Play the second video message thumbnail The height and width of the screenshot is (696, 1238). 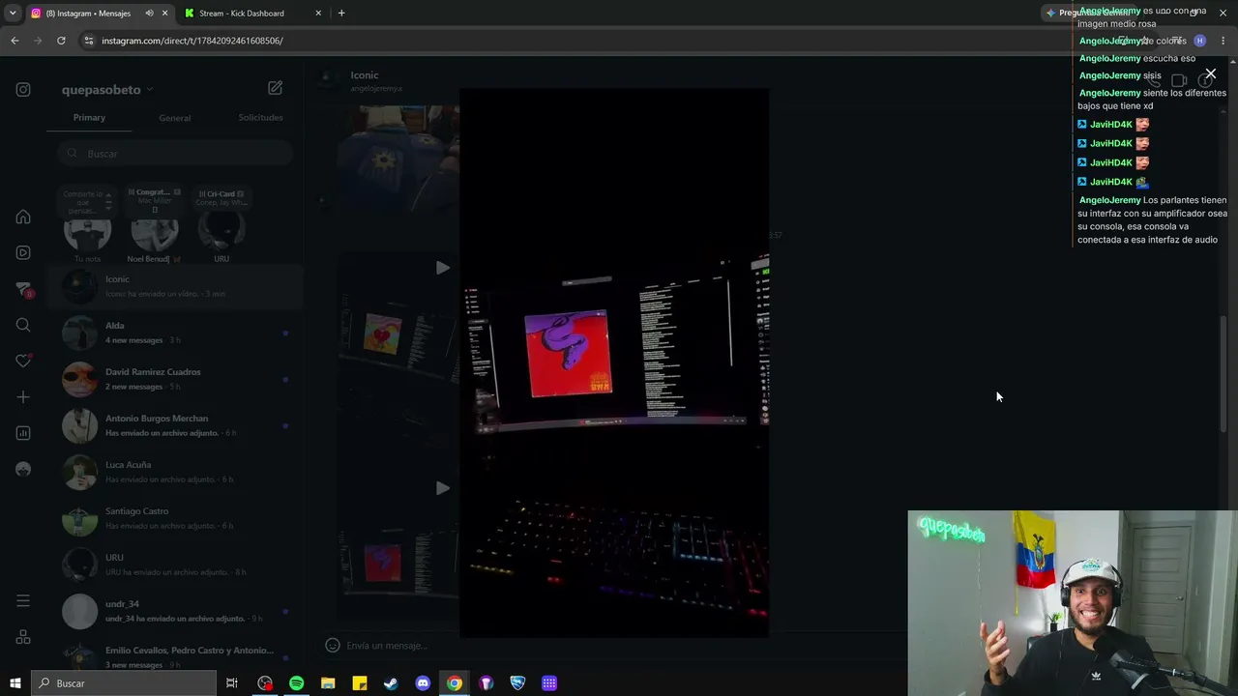(x=442, y=488)
